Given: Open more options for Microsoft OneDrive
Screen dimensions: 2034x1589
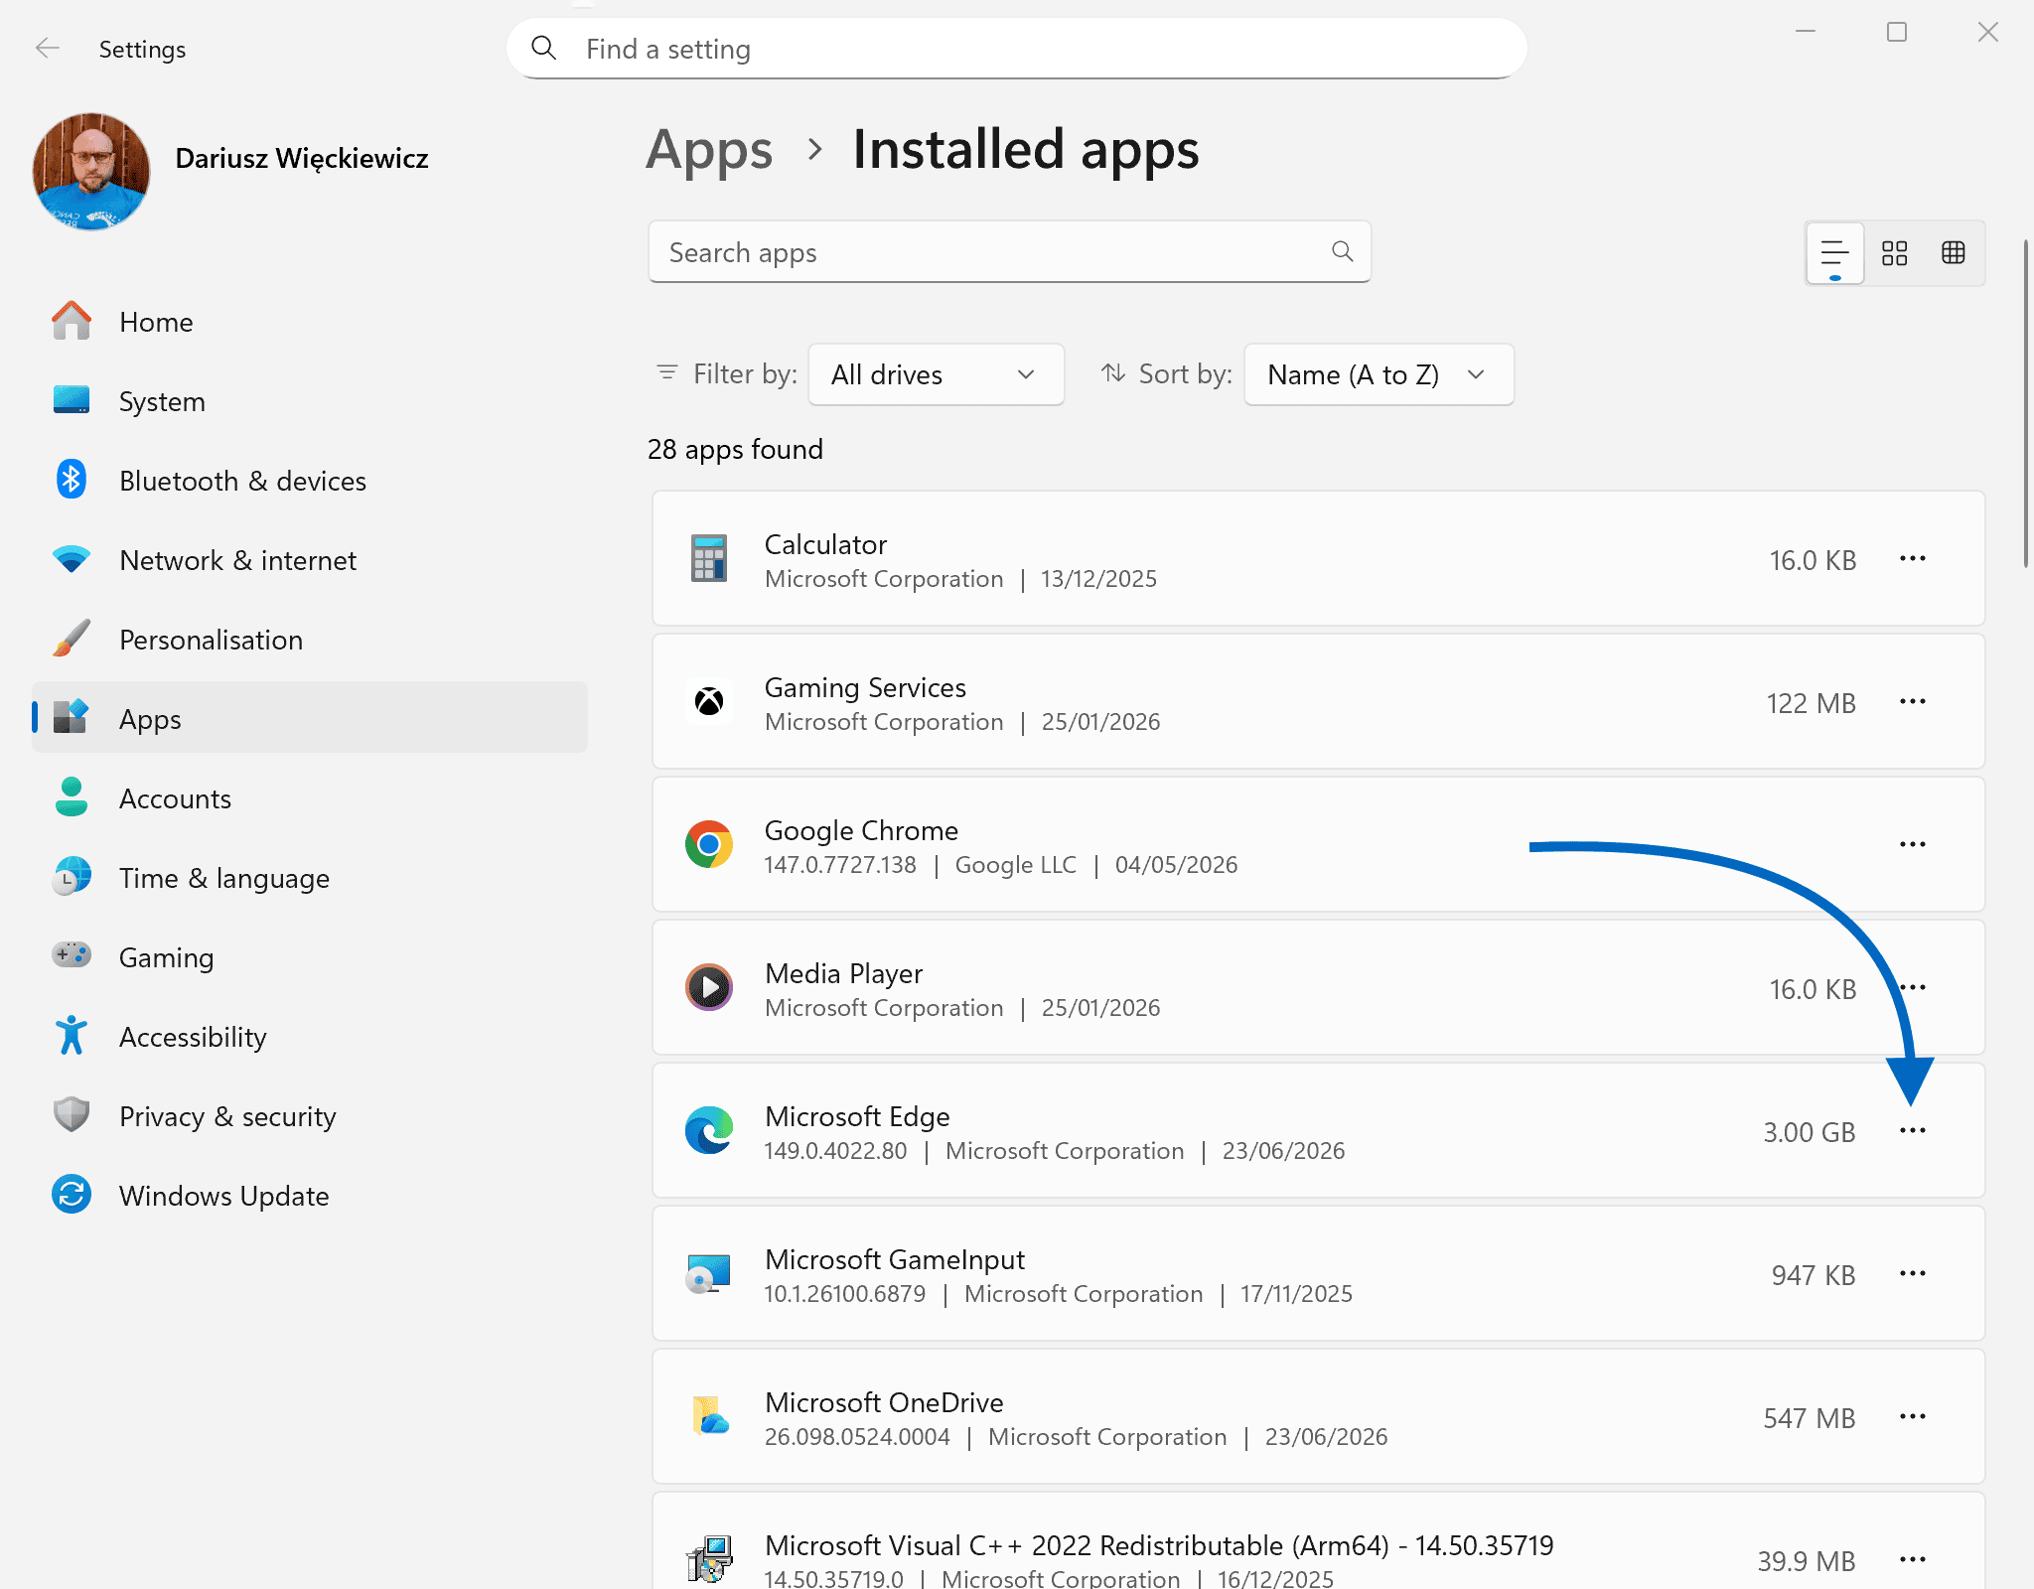Looking at the screenshot, I should [x=1913, y=1416].
